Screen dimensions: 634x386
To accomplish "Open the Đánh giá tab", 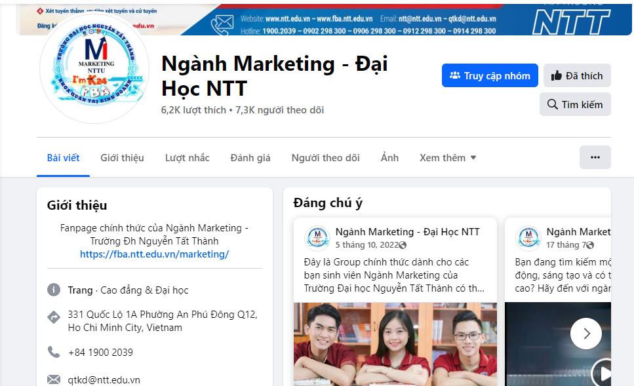I will (250, 158).
